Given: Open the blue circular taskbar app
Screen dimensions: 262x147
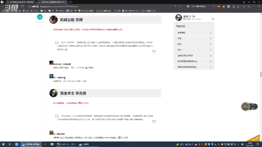Looking at the screenshot, I should pos(17,144).
